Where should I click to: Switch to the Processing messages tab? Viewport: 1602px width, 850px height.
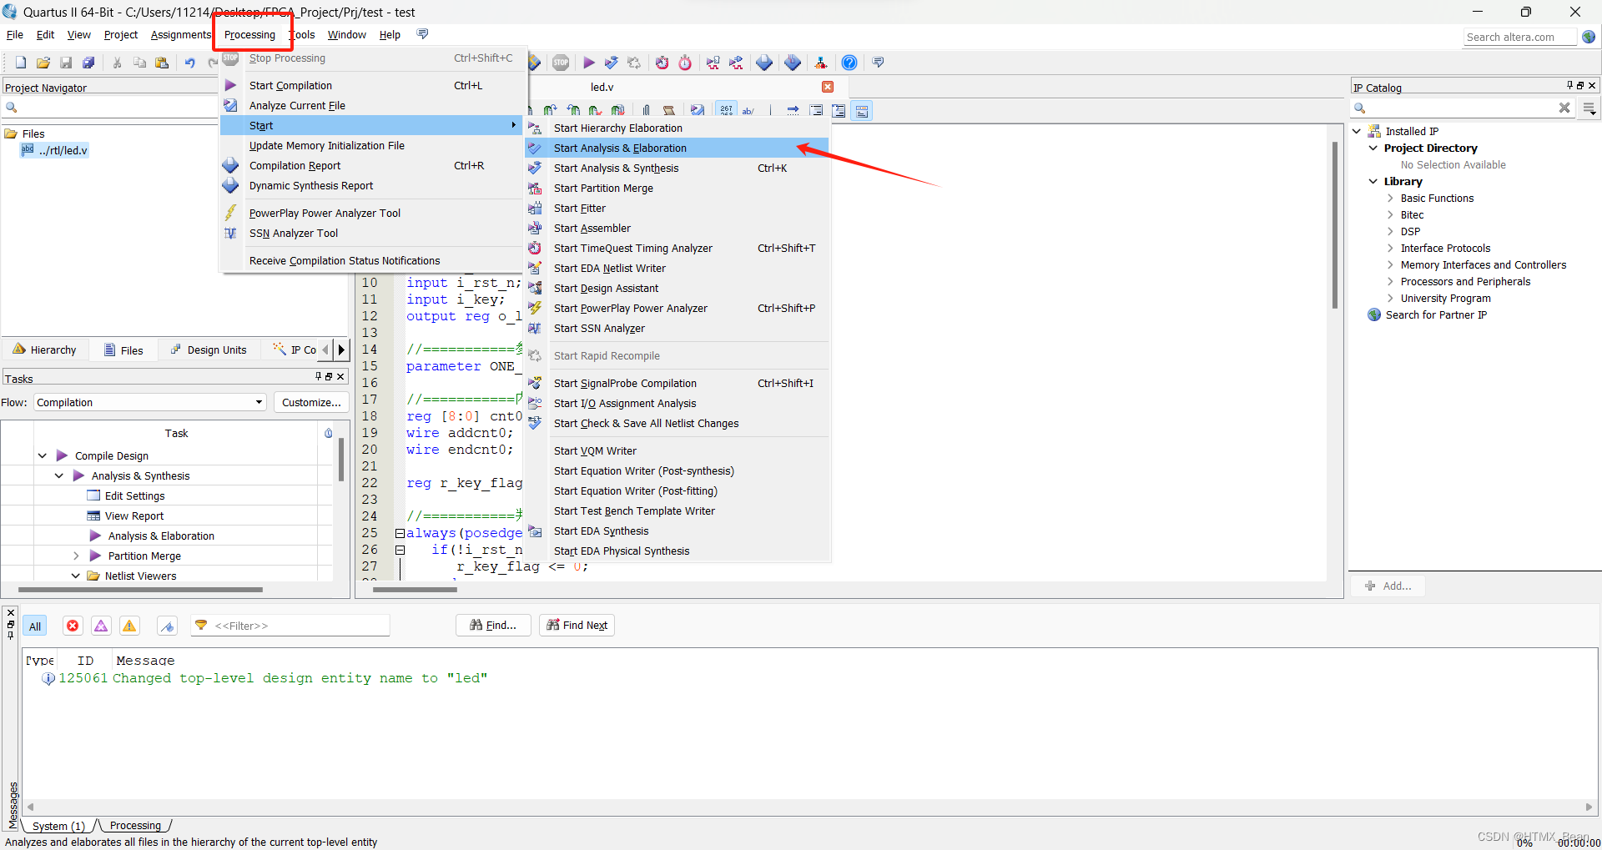coord(135,826)
